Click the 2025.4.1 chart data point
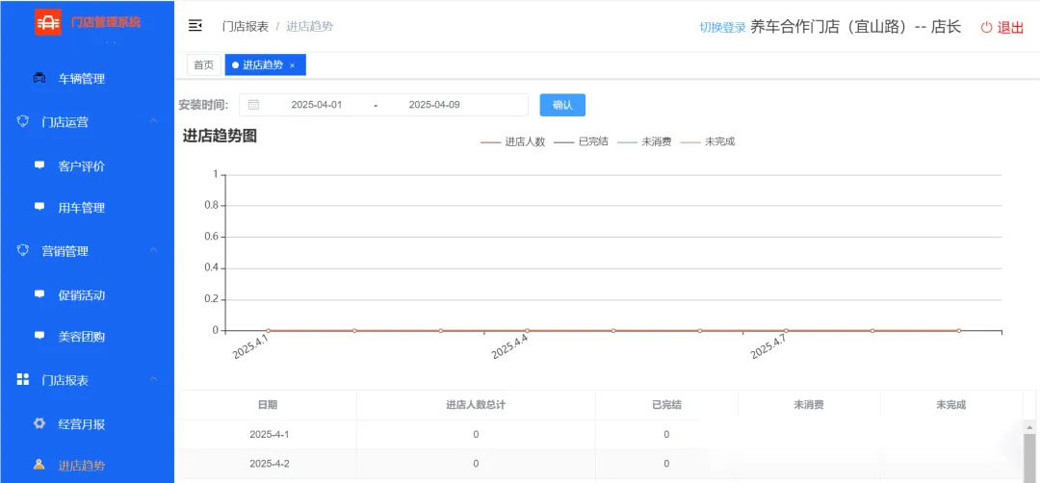1040x483 pixels. point(268,330)
